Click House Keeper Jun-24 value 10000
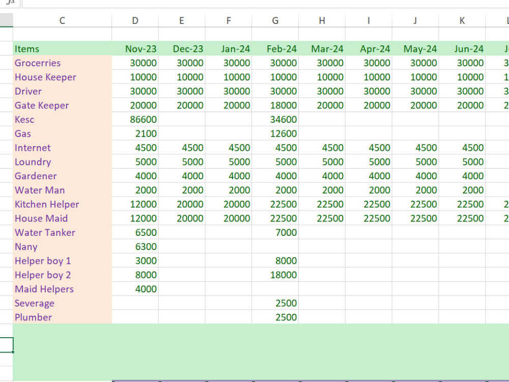The width and height of the screenshot is (509, 382). (462, 77)
